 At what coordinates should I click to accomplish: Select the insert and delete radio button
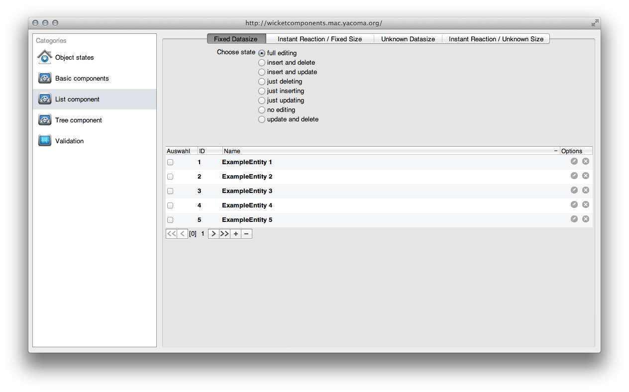262,62
